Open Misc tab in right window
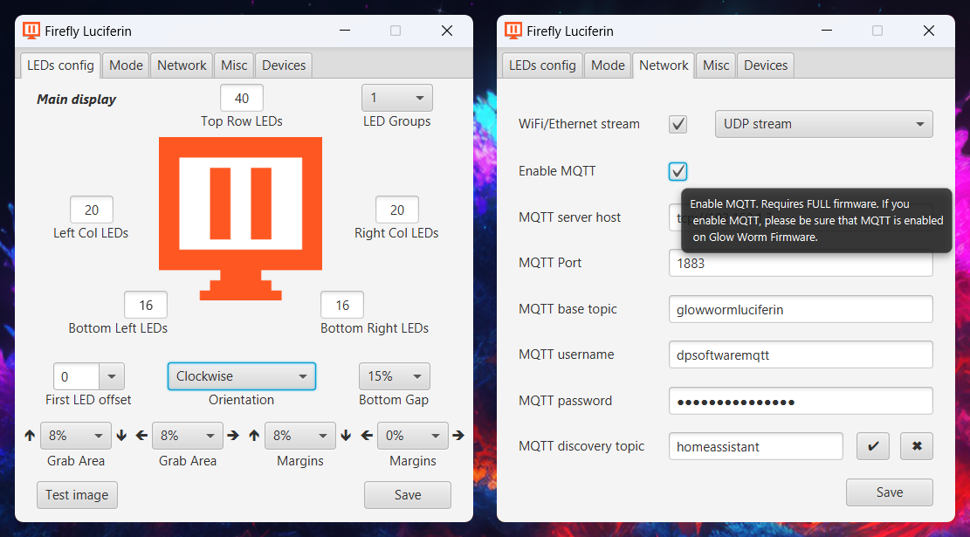 point(716,65)
